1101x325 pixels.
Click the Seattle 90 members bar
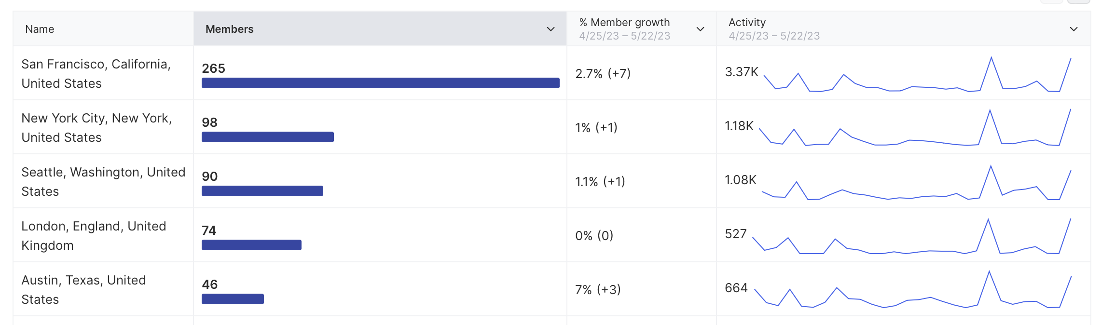coord(262,191)
